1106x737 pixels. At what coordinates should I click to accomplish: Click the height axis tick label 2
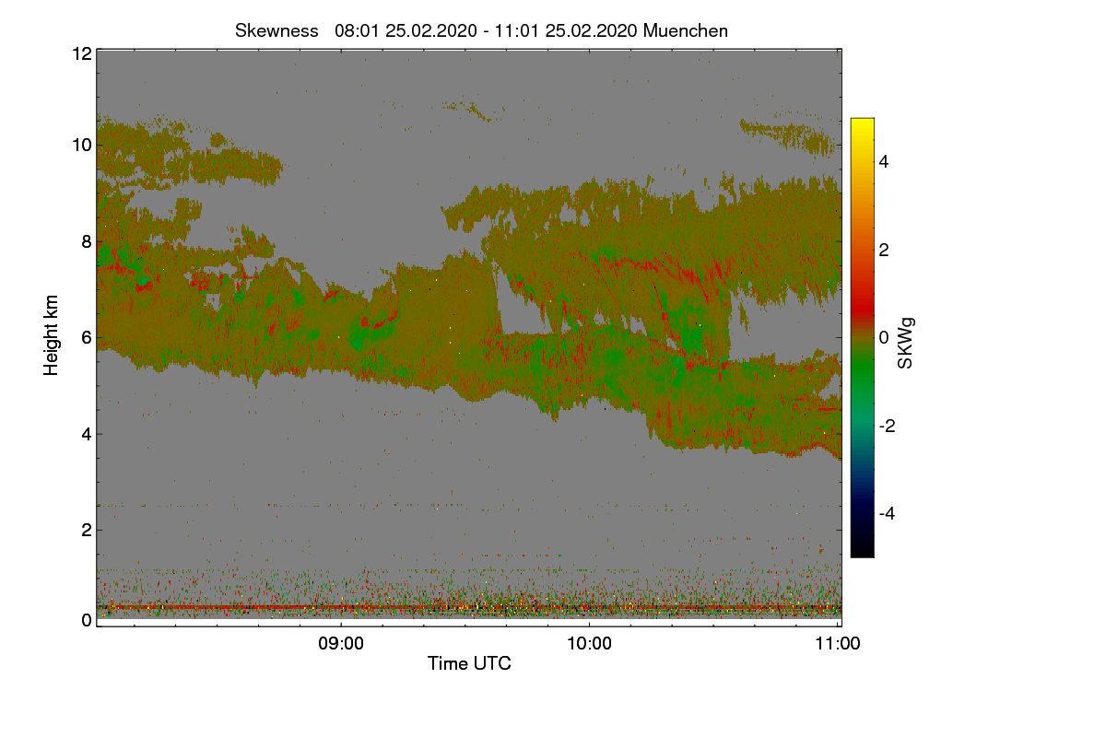(x=87, y=529)
